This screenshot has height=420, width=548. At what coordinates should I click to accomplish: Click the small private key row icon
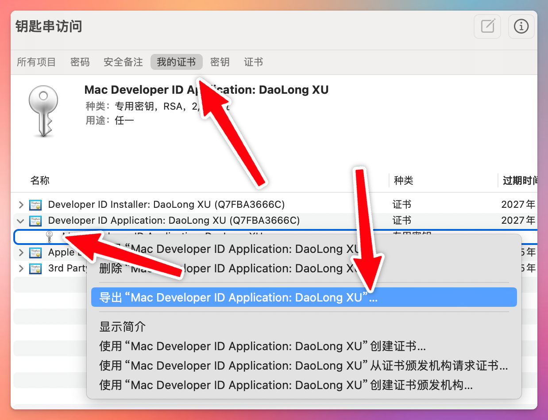50,237
